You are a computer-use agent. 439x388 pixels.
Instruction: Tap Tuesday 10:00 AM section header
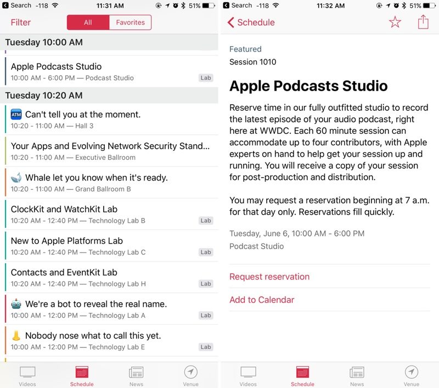coord(109,42)
